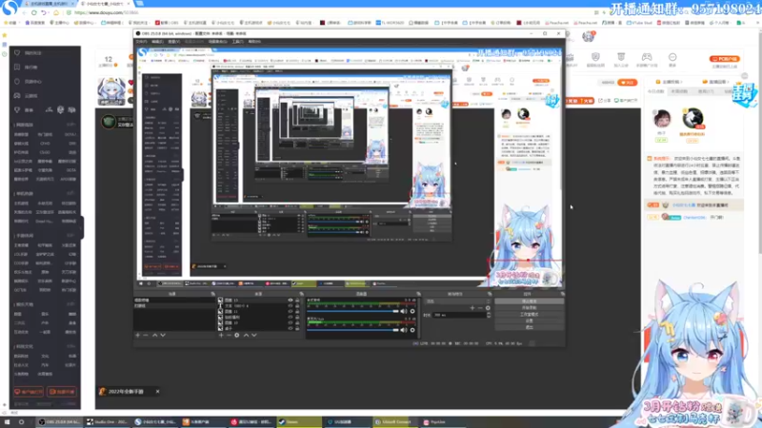
Task: Click the transition duration stepper arrows
Action: pyautogui.click(x=489, y=315)
